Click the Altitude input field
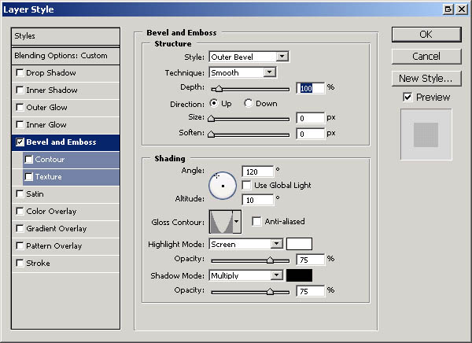The height and width of the screenshot is (343, 472). point(257,200)
